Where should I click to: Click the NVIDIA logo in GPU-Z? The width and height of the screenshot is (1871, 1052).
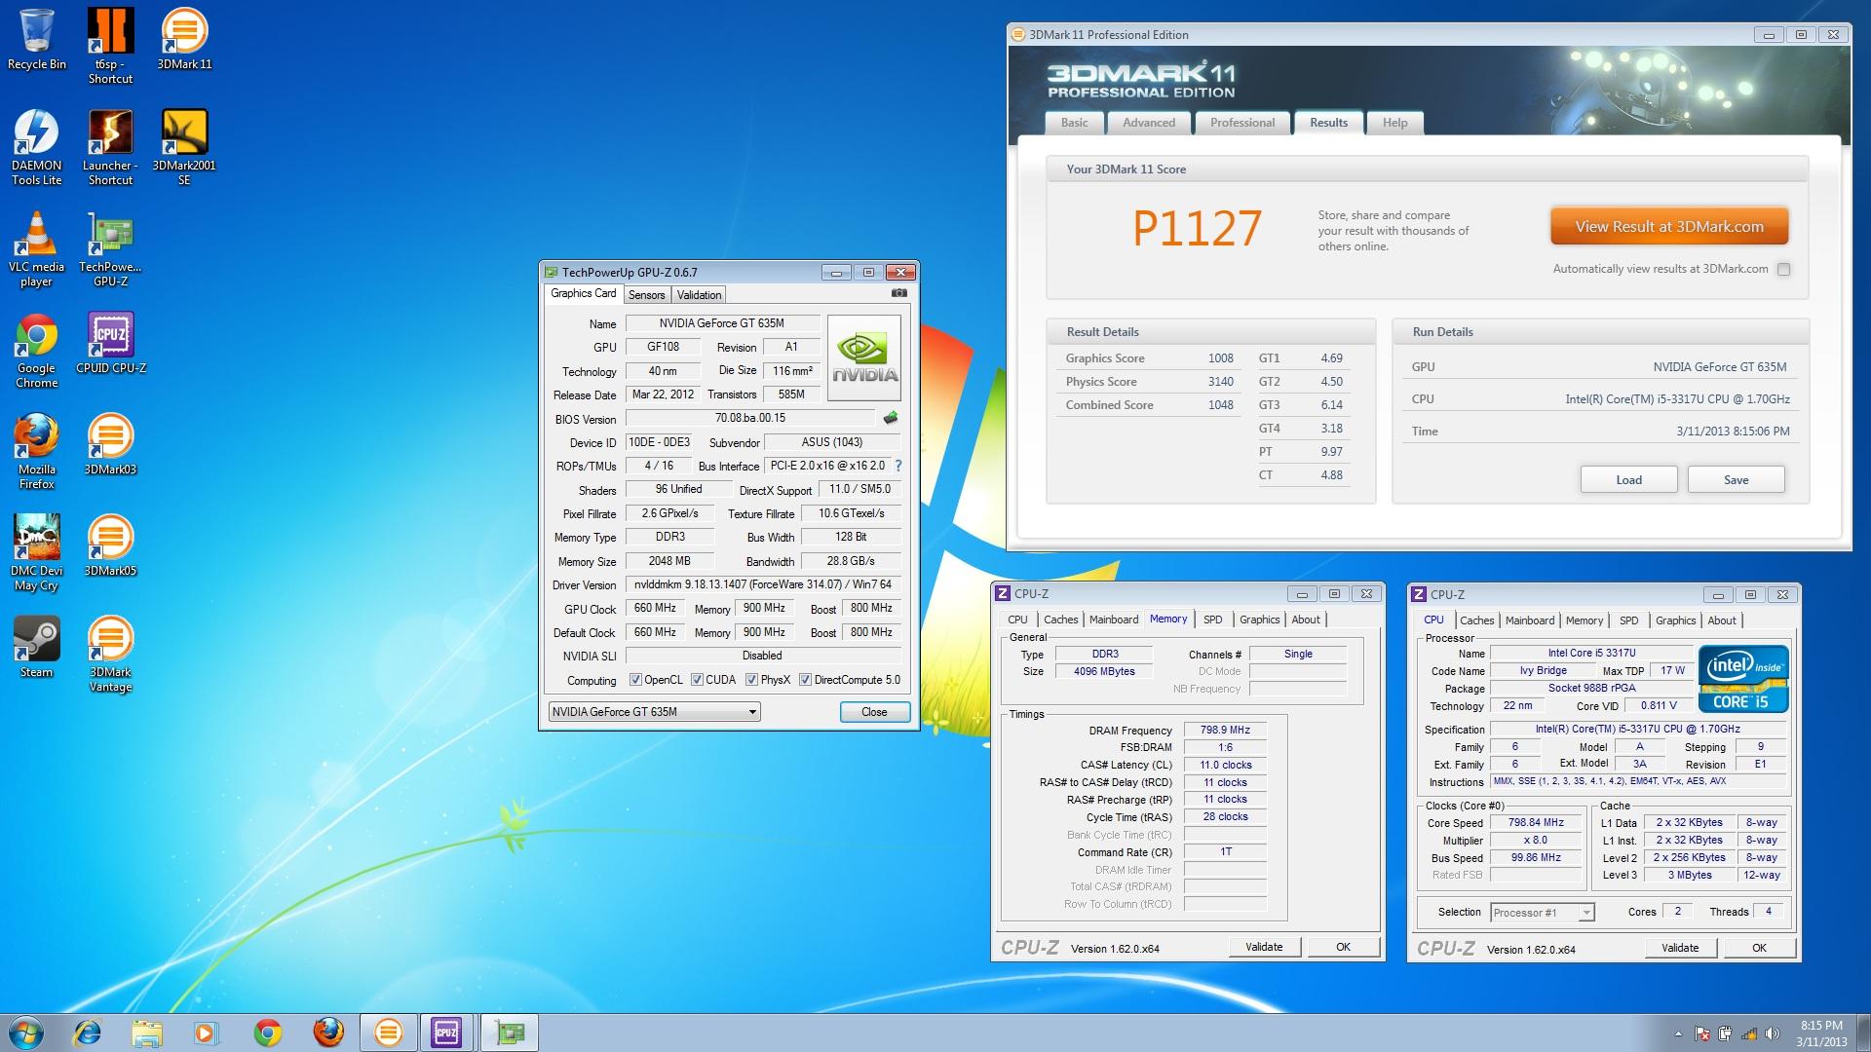click(x=864, y=357)
